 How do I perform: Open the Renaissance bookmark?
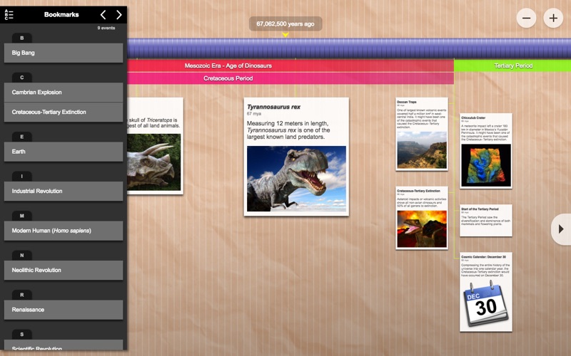coord(64,310)
